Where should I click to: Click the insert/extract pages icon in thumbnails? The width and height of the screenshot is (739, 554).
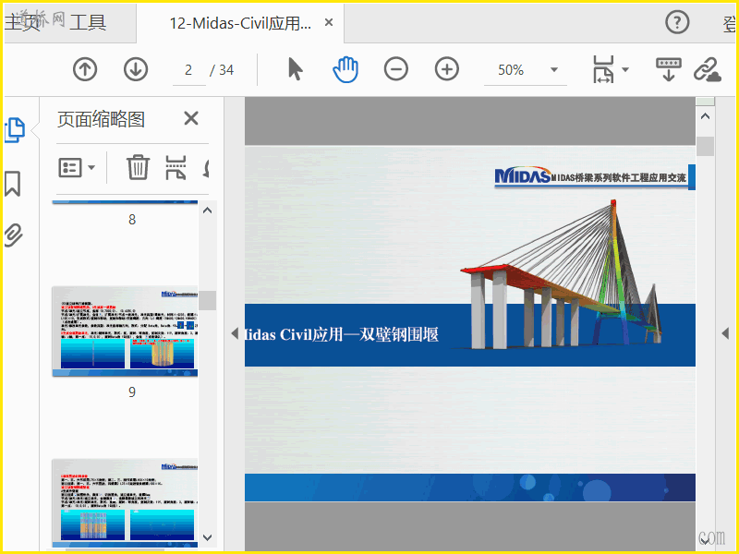(x=176, y=168)
